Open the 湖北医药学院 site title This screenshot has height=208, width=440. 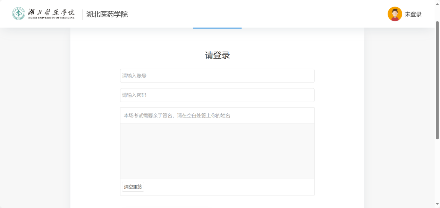pyautogui.click(x=107, y=14)
